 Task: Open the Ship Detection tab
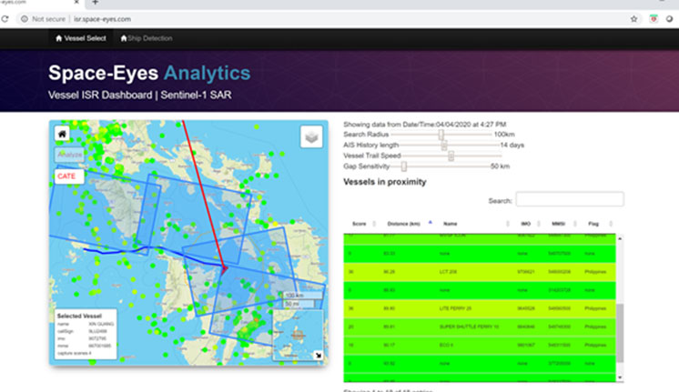(147, 38)
